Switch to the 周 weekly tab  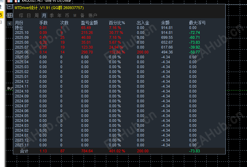point(36,15)
